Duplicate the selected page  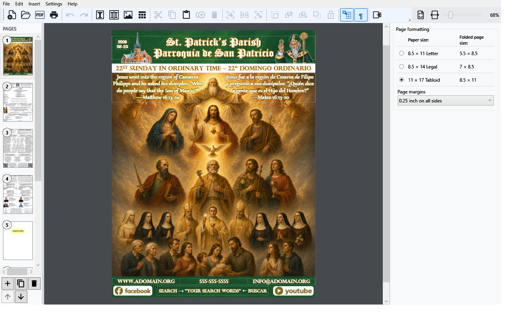[21, 283]
